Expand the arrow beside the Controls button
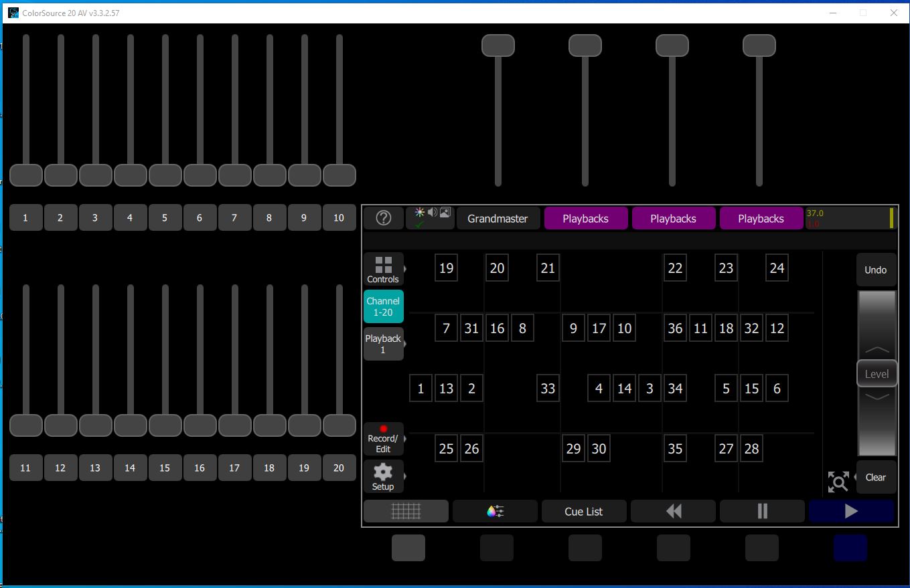910x588 pixels. coord(405,269)
